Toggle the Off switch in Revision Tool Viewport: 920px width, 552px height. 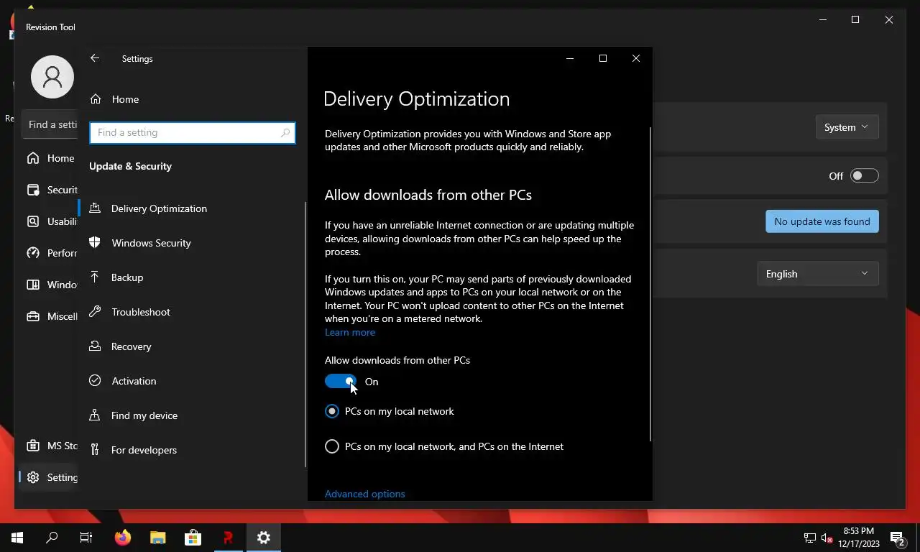coord(864,176)
